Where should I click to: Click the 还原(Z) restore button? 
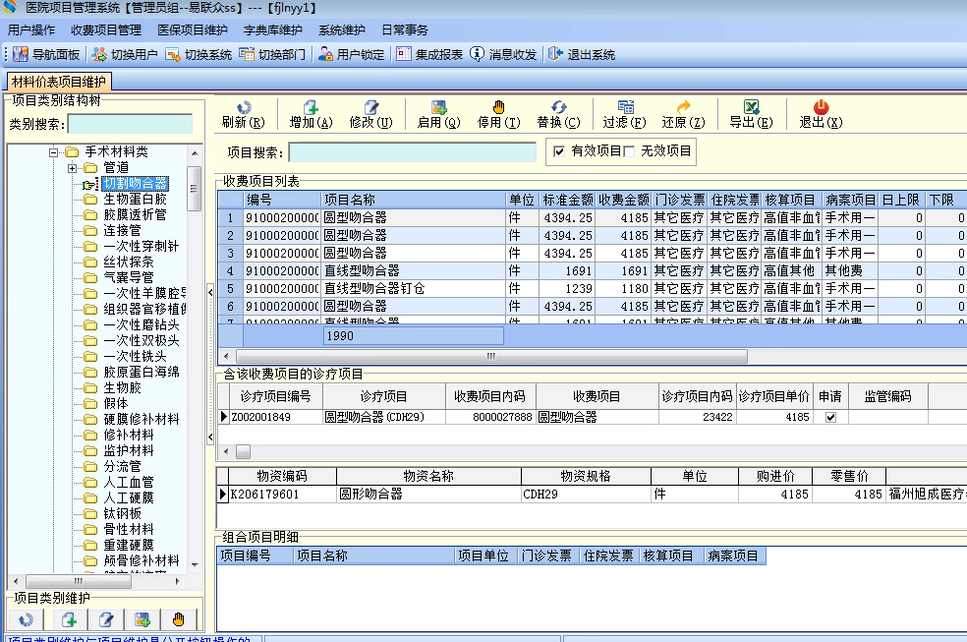683,115
